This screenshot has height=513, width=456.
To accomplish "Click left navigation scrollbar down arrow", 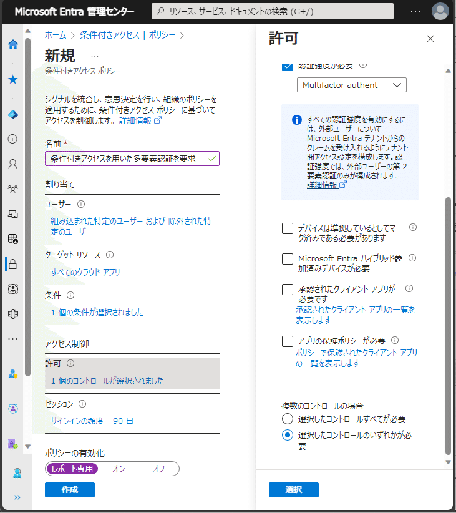I will (x=28, y=446).
